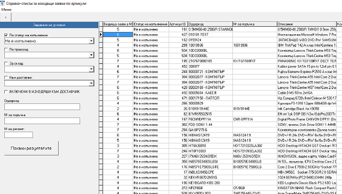Click the application icon in title bar
This screenshot has height=194, width=342.
[2, 3]
